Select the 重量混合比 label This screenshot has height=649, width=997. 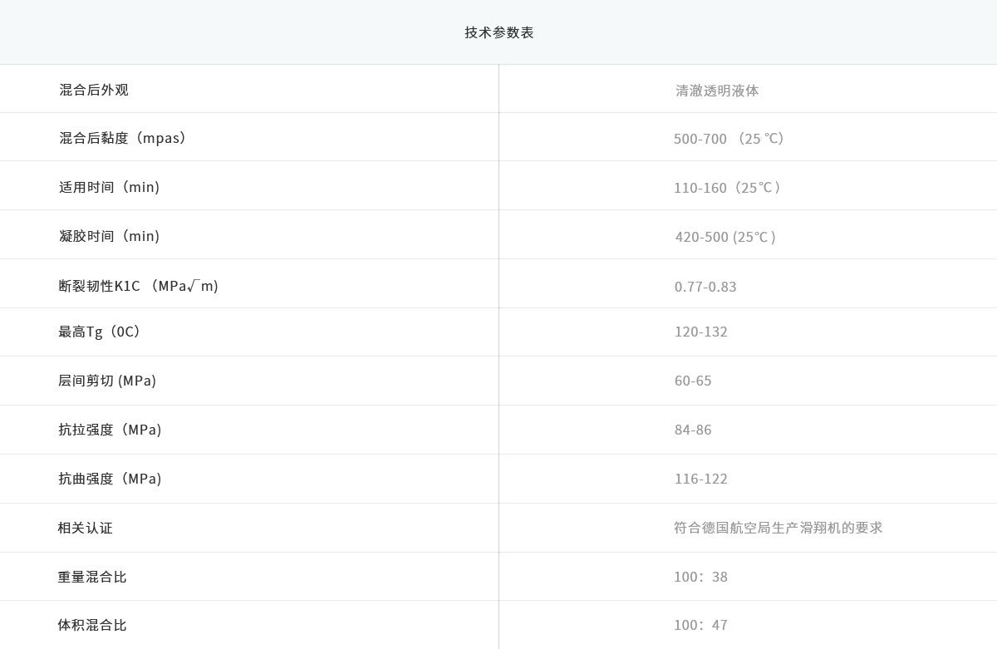[x=92, y=577]
